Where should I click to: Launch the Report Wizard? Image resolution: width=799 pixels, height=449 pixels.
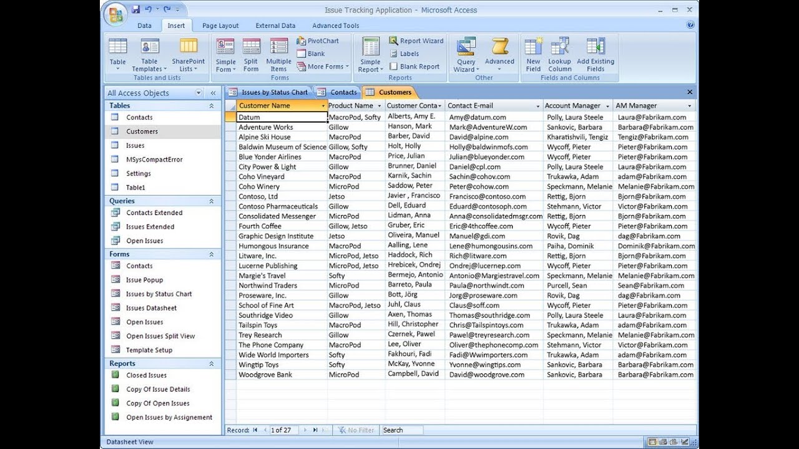coord(416,41)
